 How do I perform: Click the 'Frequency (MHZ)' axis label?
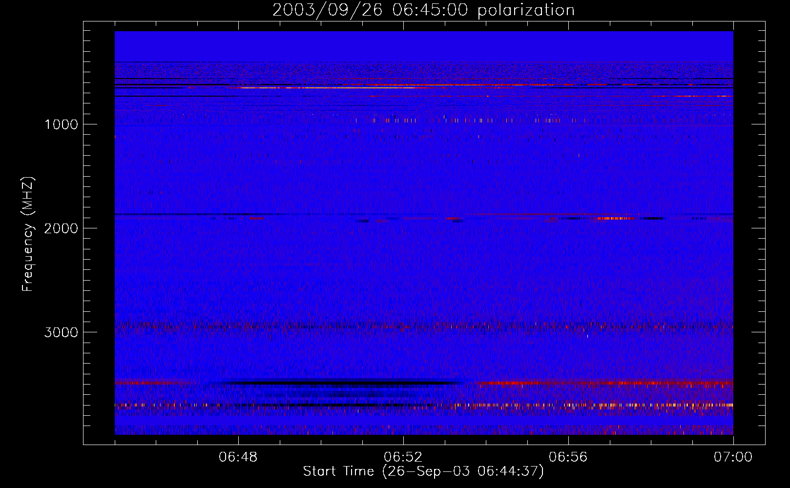(x=28, y=234)
